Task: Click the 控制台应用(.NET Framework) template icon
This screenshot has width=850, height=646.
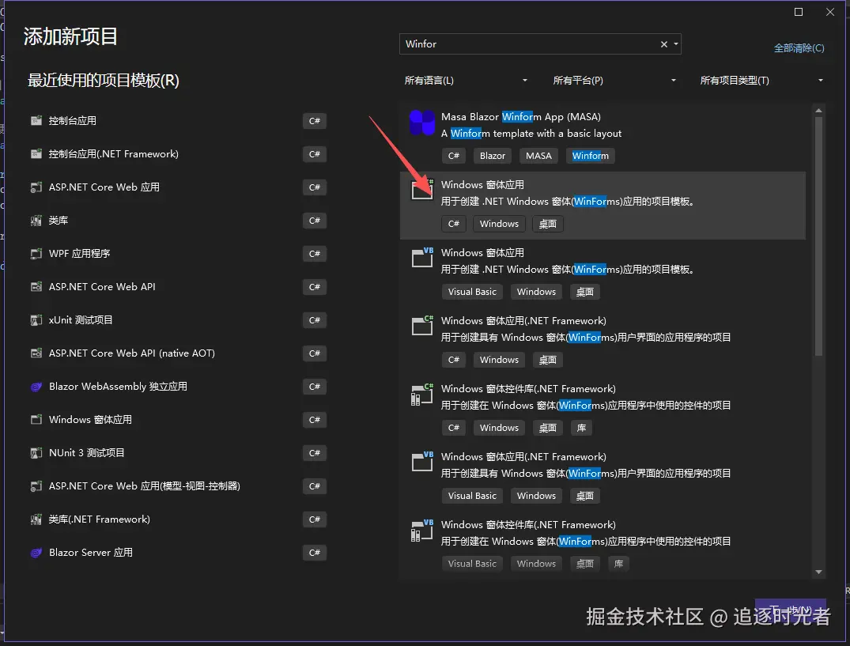Action: 36,154
